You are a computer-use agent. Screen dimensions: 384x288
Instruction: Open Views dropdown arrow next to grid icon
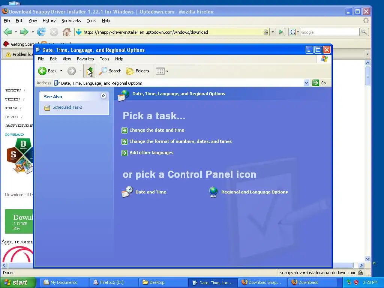click(167, 72)
